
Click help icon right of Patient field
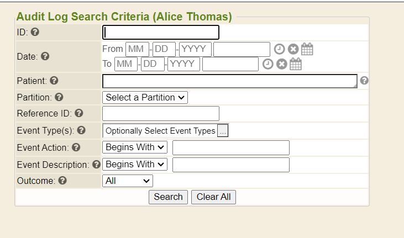[364, 81]
